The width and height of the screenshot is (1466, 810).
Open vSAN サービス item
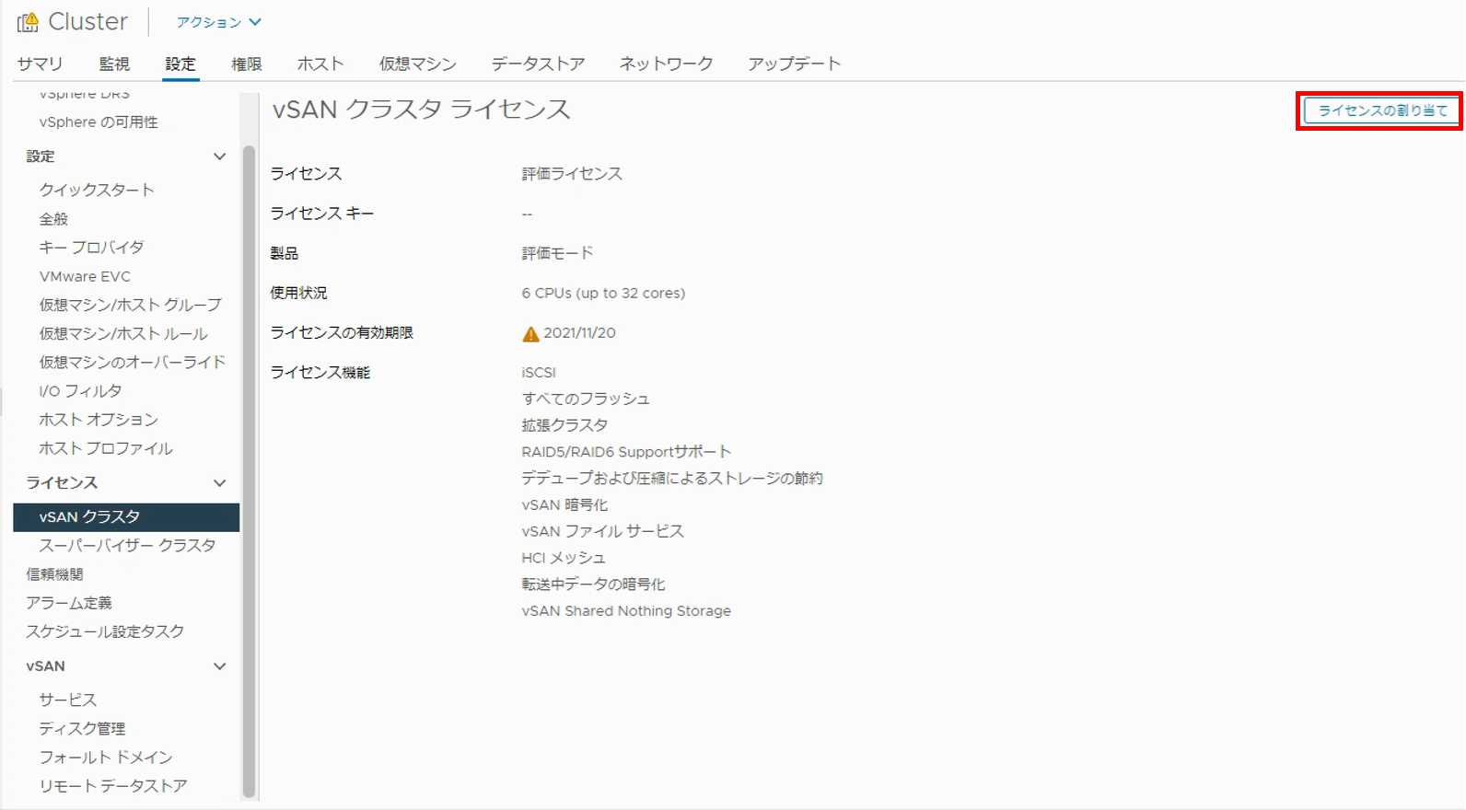(x=67, y=700)
